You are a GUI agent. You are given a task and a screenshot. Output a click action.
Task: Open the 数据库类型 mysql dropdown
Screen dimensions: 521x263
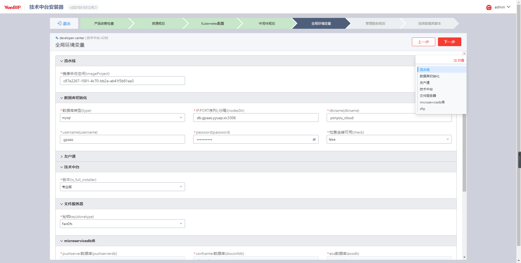pos(122,118)
